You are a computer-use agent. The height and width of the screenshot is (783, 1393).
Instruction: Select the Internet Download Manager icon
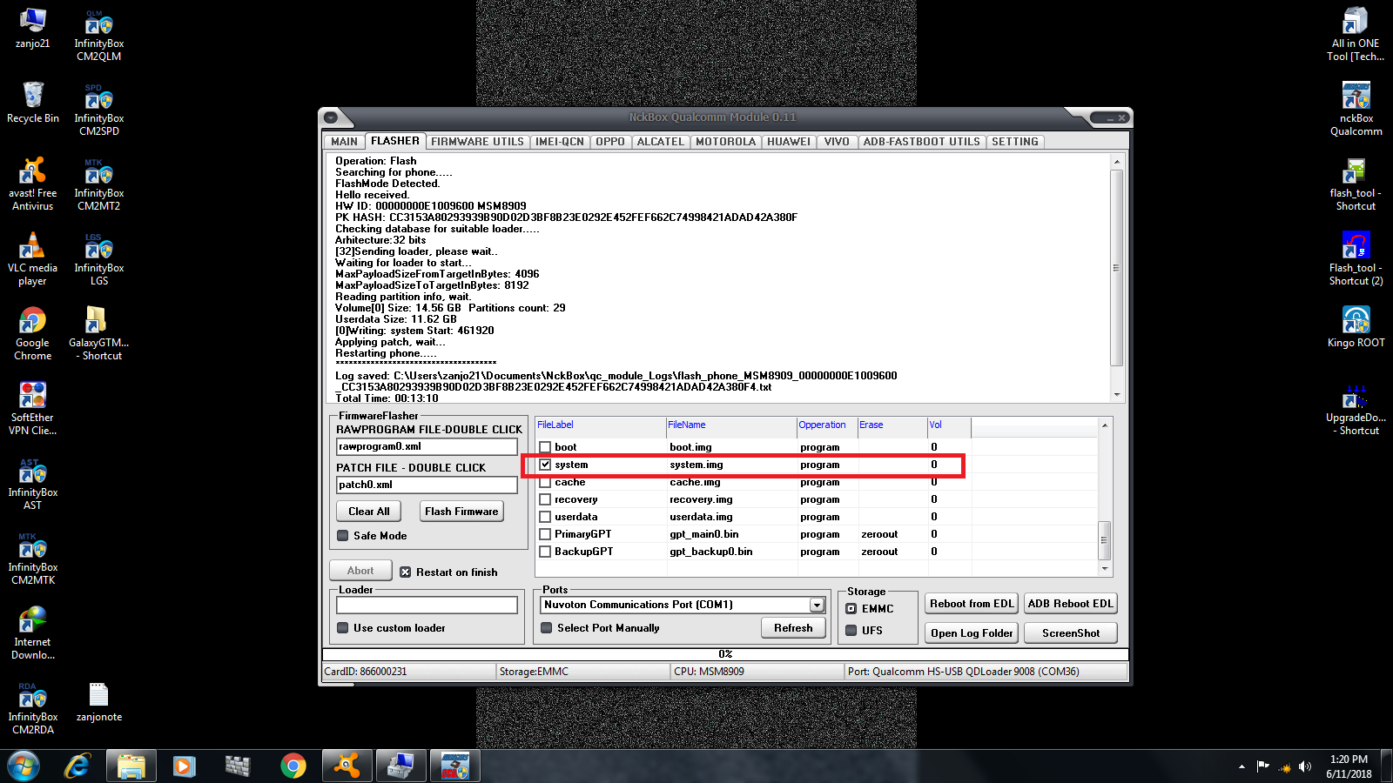(x=33, y=633)
